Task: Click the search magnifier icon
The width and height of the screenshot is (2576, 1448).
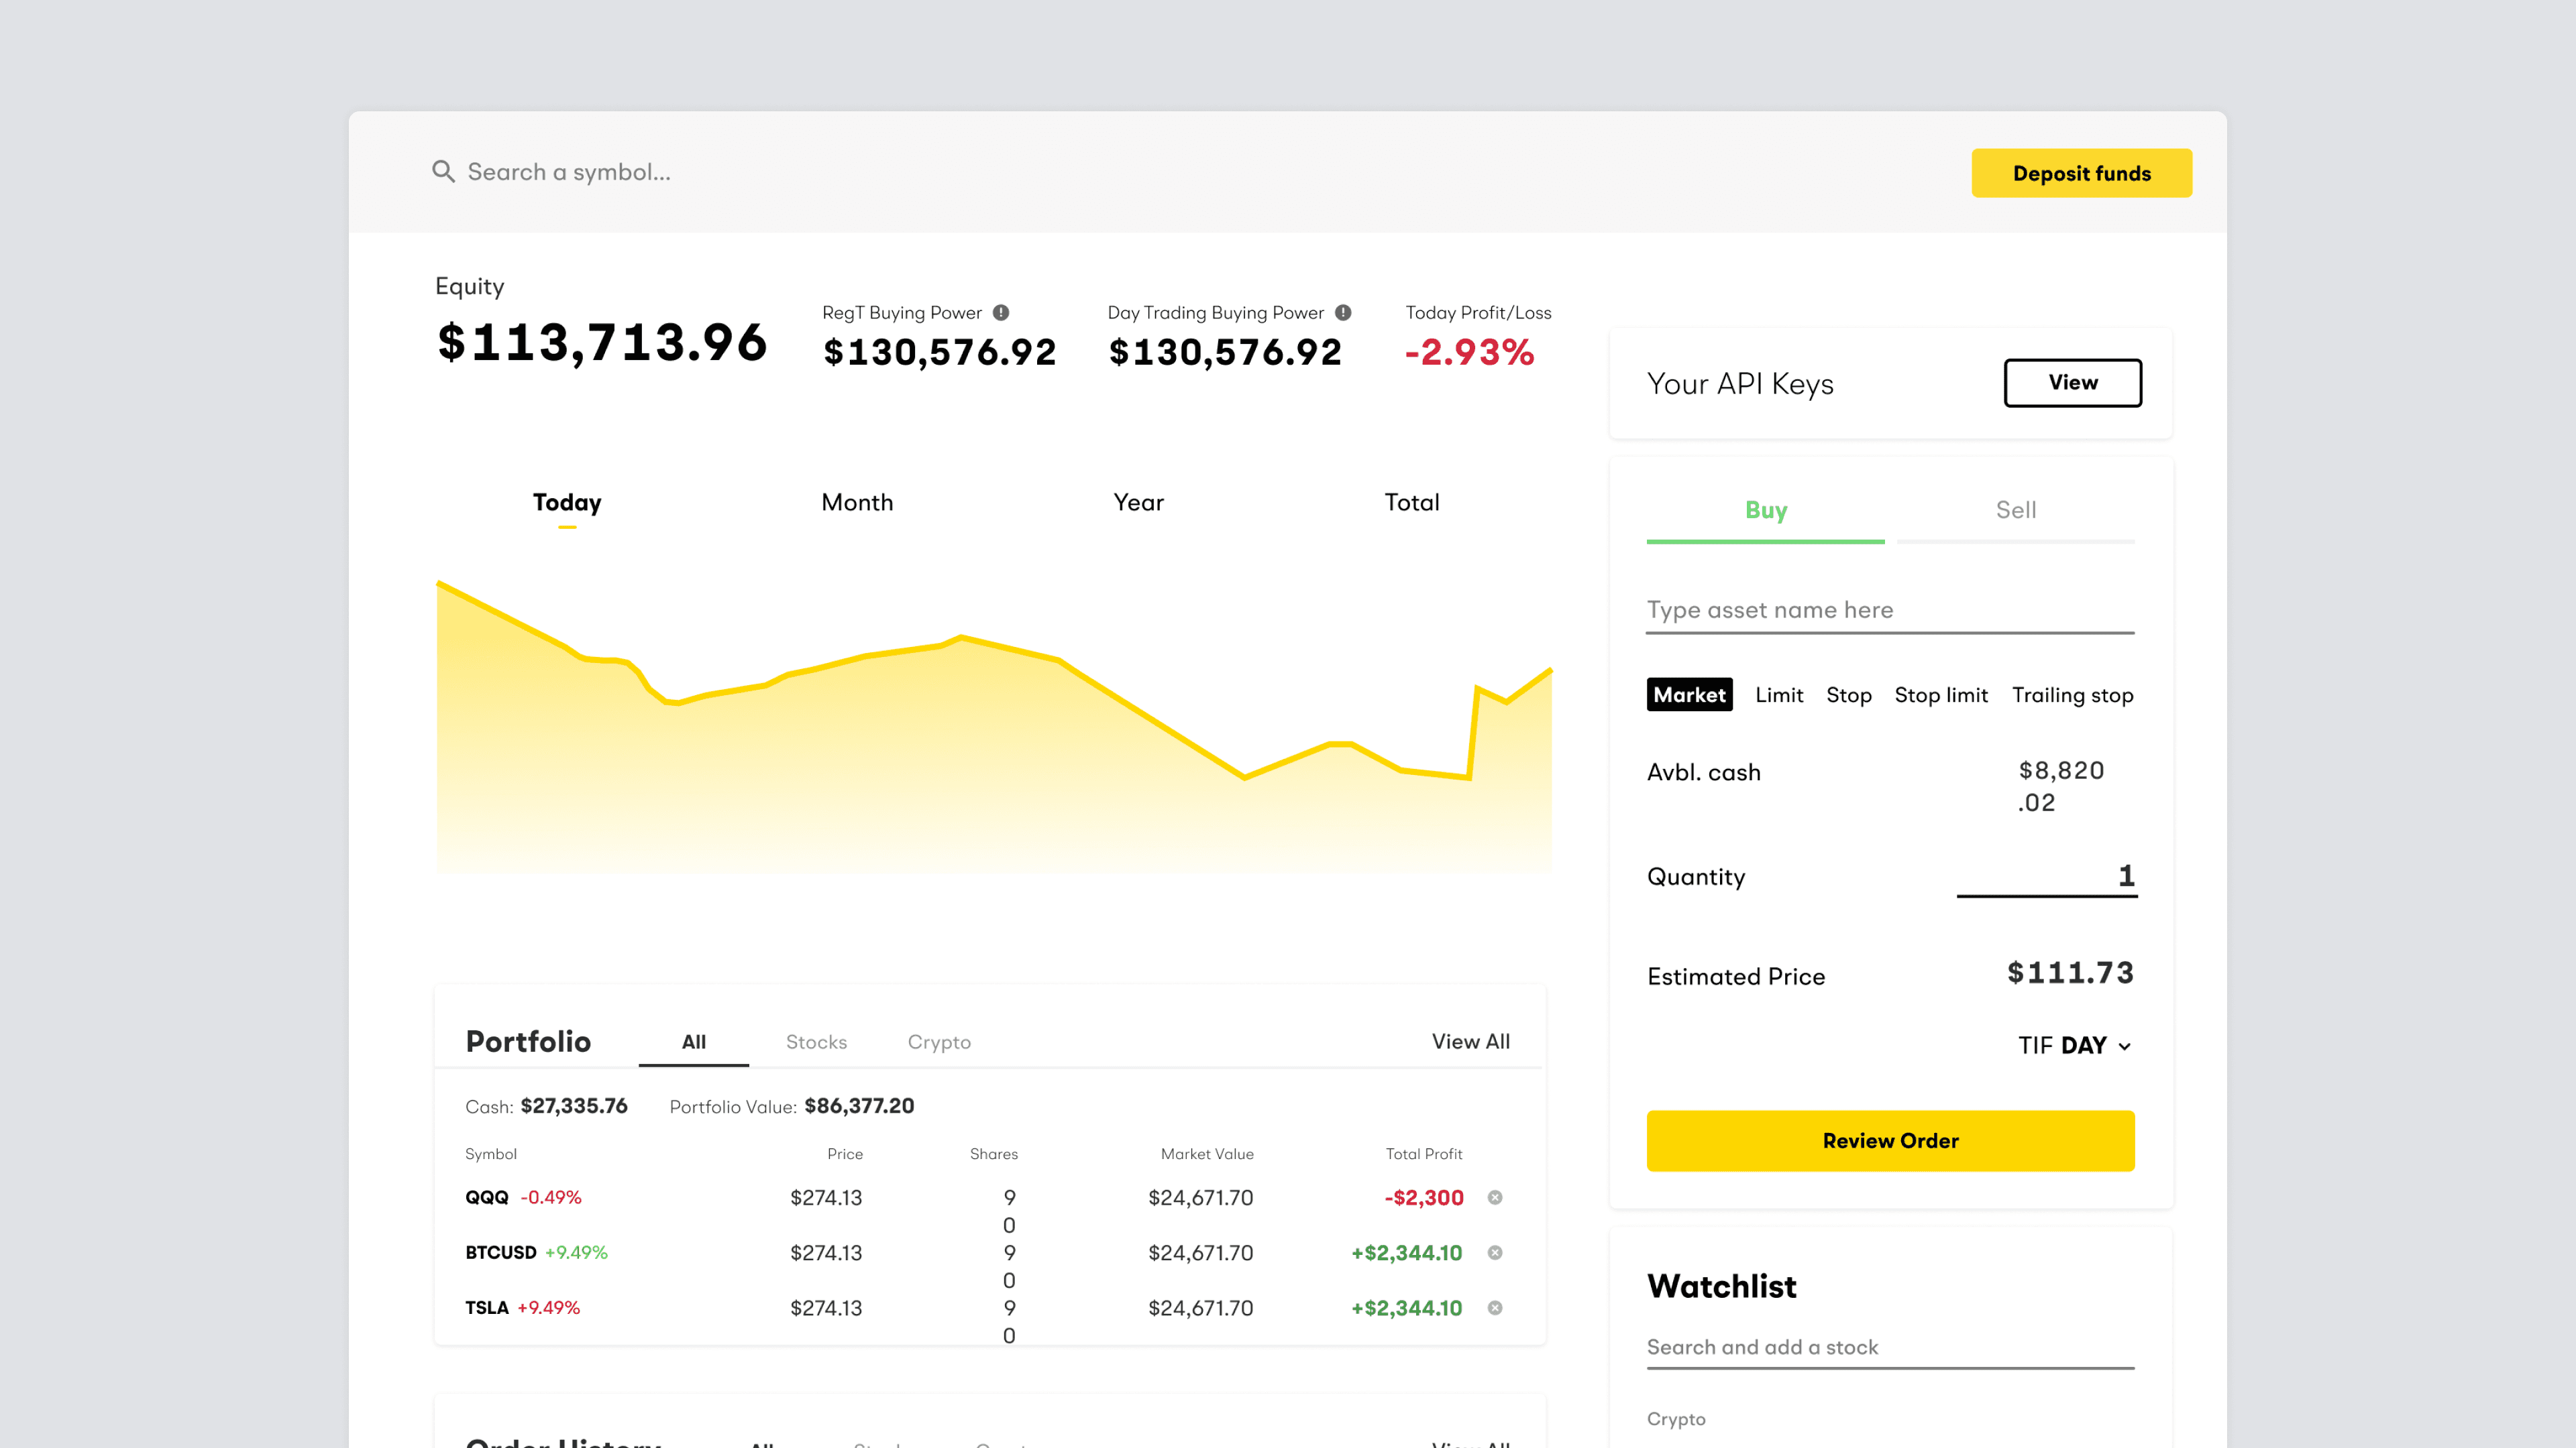Action: (x=443, y=172)
